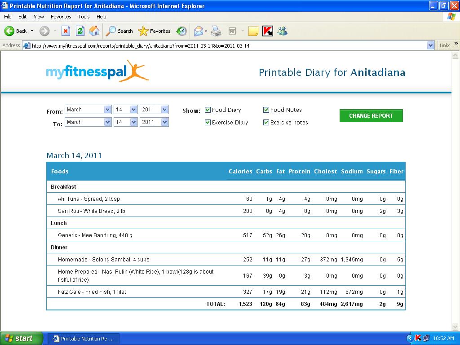Click the yellow note icon
The width and height of the screenshot is (460, 345).
pos(253,31)
